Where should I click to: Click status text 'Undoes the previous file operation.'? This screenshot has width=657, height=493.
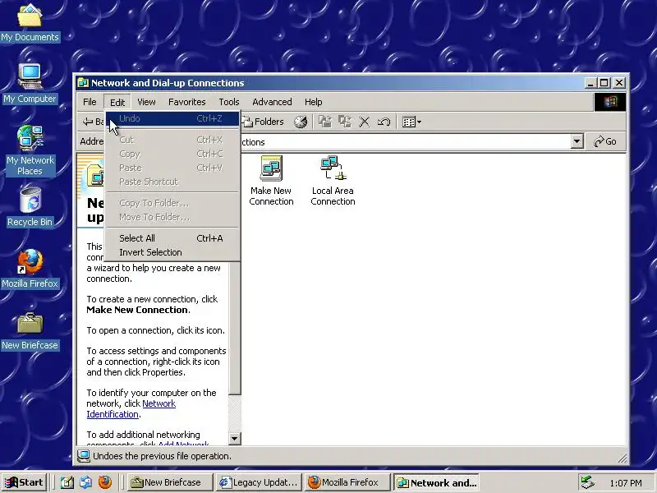[162, 456]
